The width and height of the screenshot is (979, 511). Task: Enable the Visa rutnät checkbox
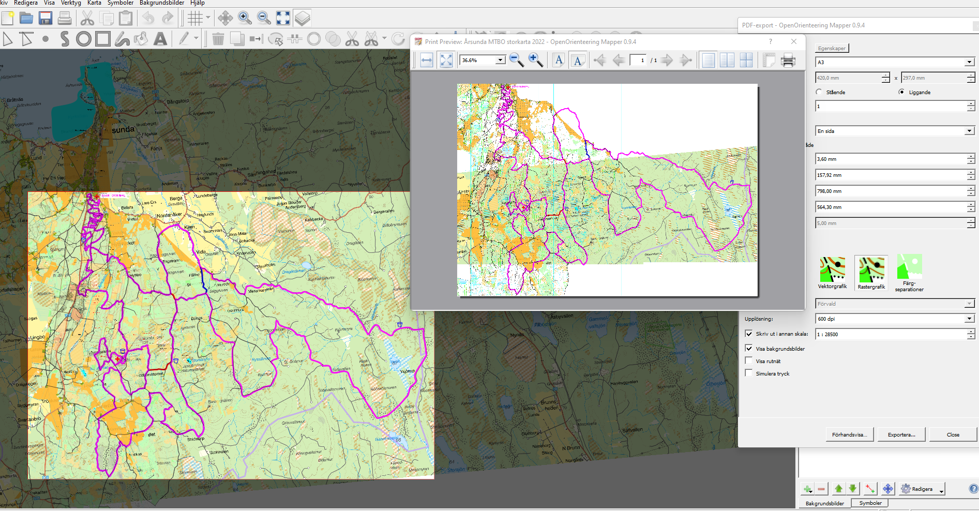(x=749, y=360)
